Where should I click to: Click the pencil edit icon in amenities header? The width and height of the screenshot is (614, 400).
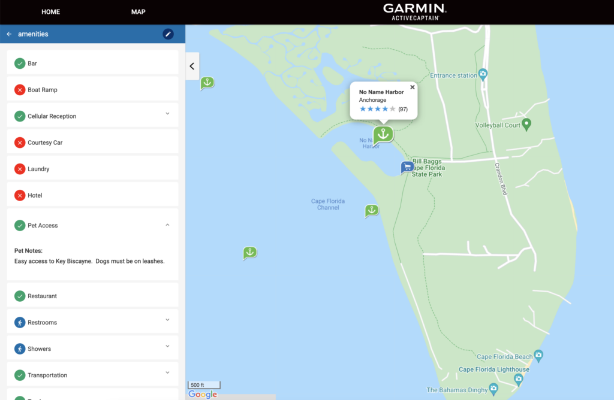click(168, 34)
